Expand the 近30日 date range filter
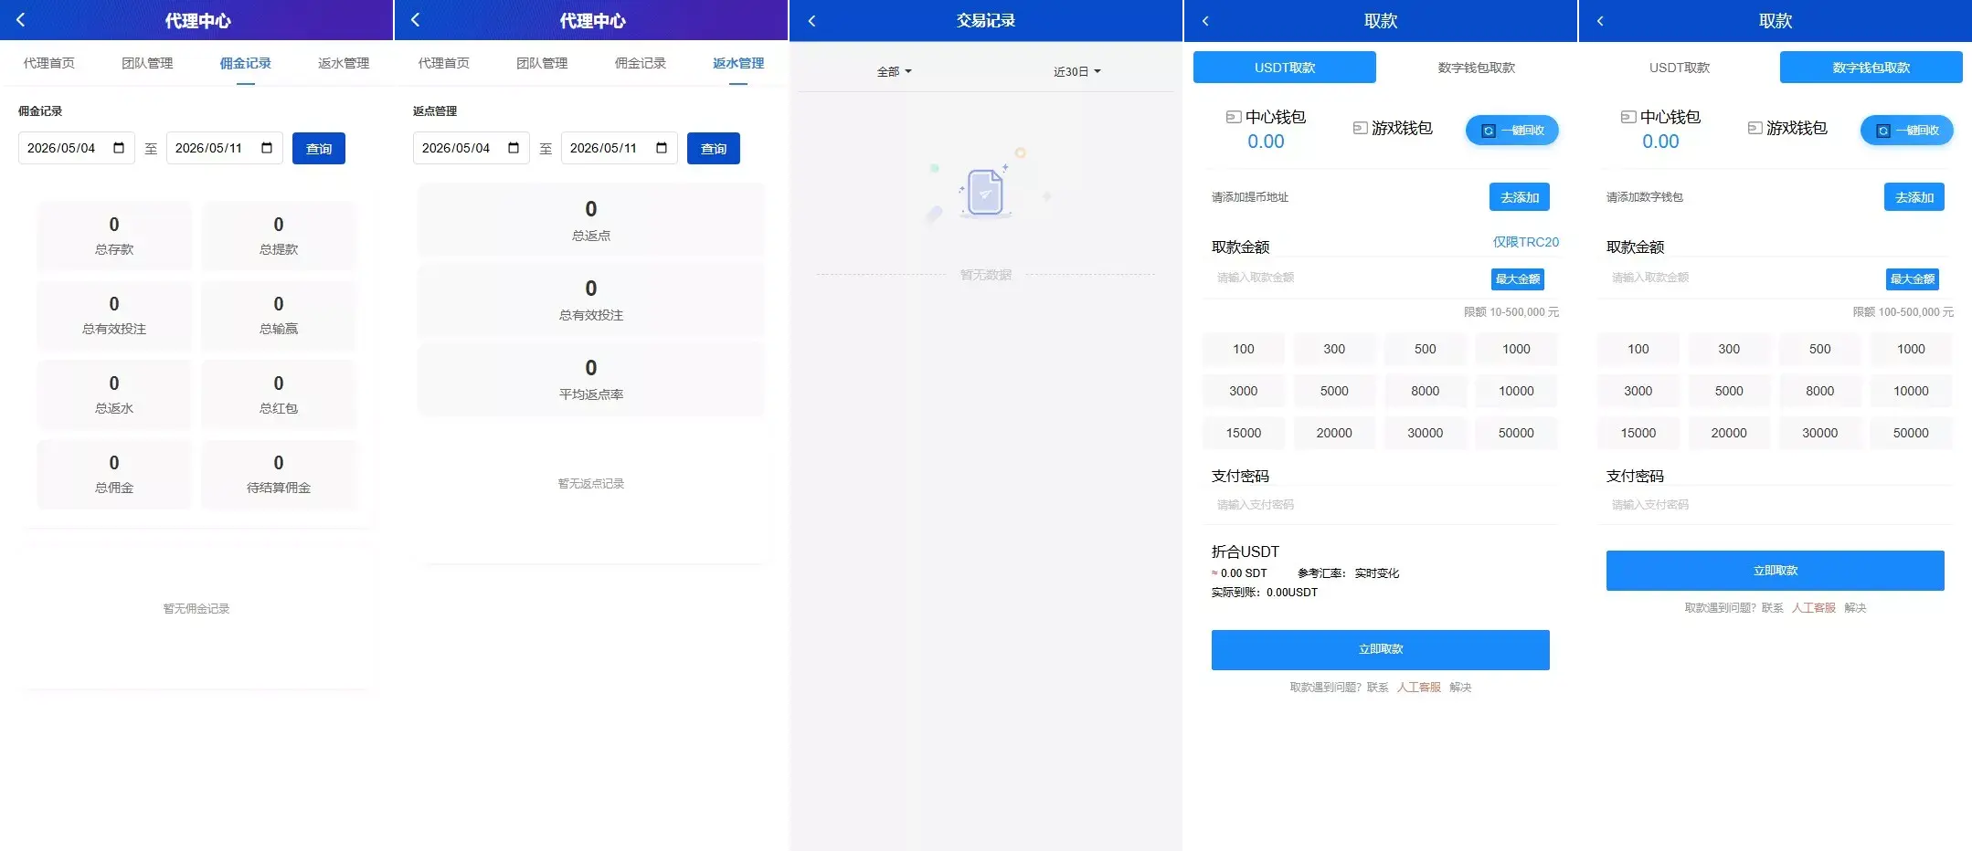This screenshot has height=851, width=1972. point(1076,71)
